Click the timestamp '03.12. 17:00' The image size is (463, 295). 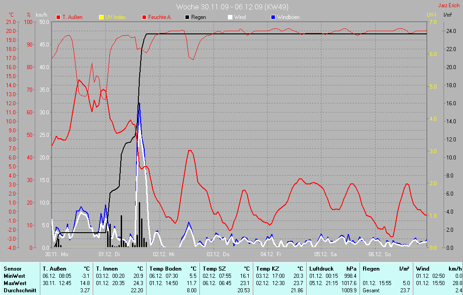tap(270, 276)
